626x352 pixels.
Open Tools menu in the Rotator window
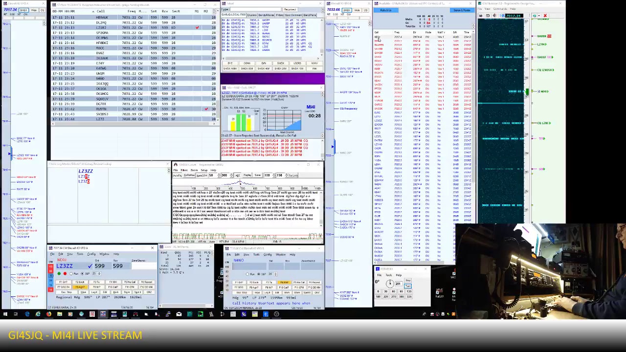389,275
